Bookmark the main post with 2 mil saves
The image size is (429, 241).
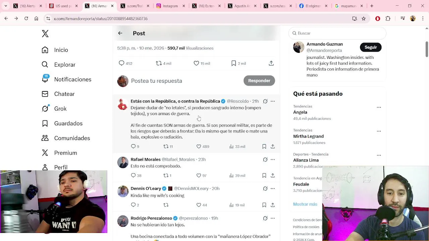coord(234,63)
